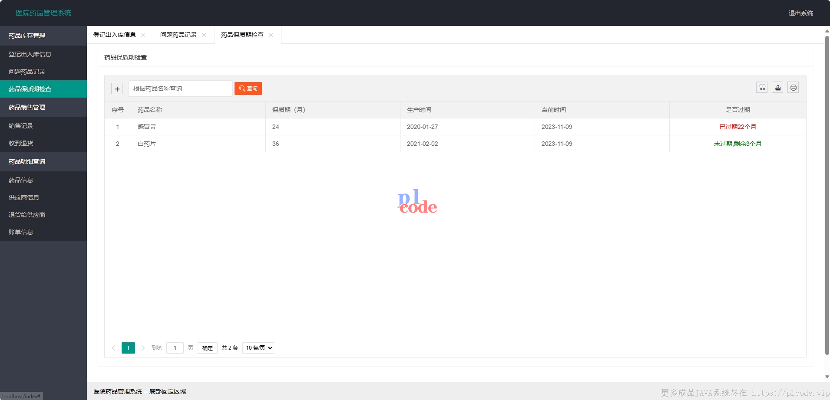Click the orange 查询 search button
This screenshot has width=830, height=400.
pyautogui.click(x=248, y=89)
